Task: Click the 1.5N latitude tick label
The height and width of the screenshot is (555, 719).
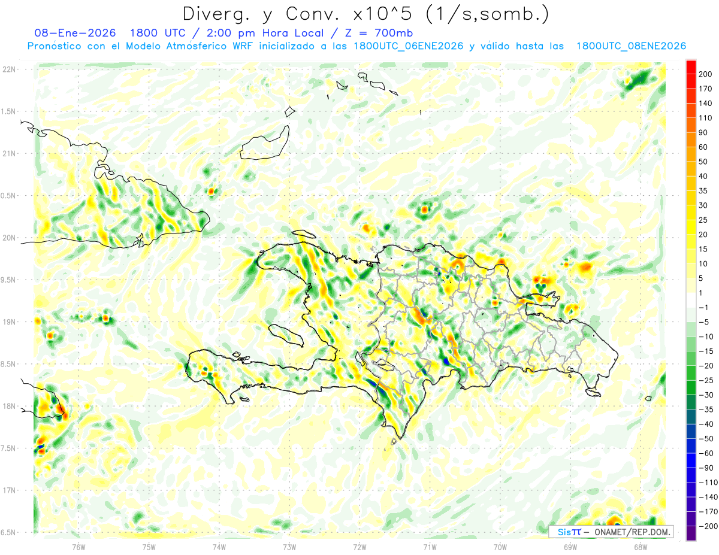Action: tap(9, 111)
